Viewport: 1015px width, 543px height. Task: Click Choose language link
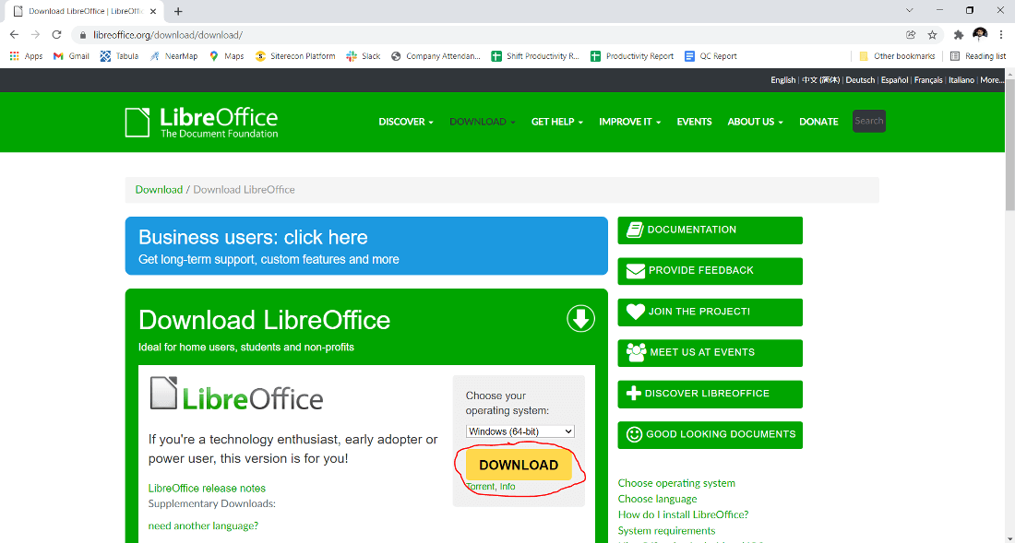pyautogui.click(x=657, y=499)
